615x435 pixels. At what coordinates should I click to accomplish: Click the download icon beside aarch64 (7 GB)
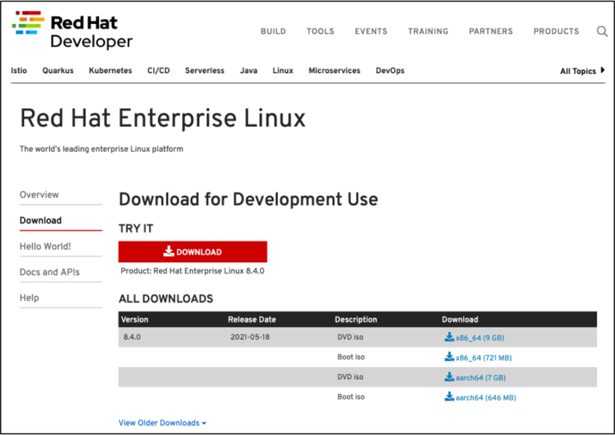coord(449,377)
